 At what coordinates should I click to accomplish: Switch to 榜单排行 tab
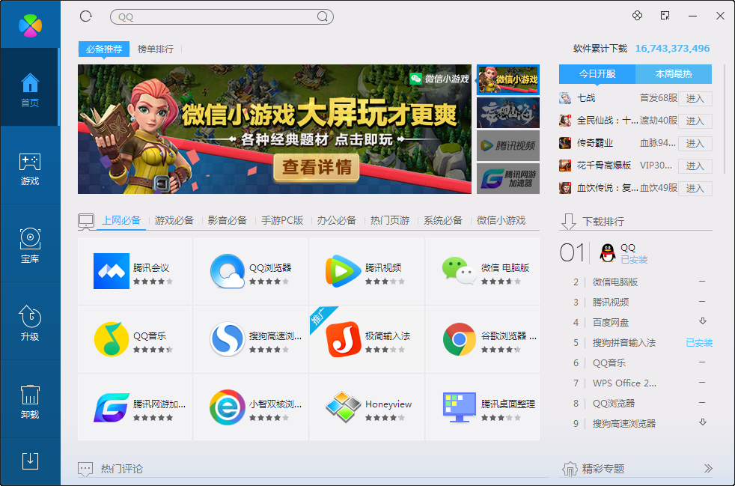pyautogui.click(x=156, y=49)
